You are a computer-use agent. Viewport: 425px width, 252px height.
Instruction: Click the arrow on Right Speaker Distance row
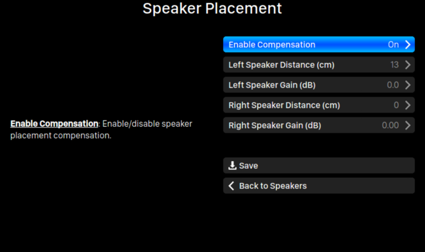tap(407, 105)
